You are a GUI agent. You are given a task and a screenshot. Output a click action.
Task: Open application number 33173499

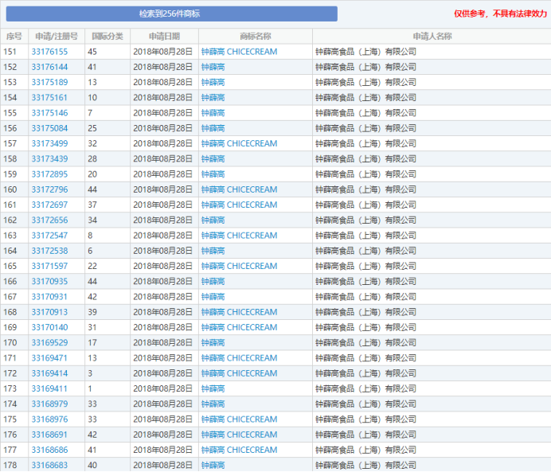pos(49,143)
